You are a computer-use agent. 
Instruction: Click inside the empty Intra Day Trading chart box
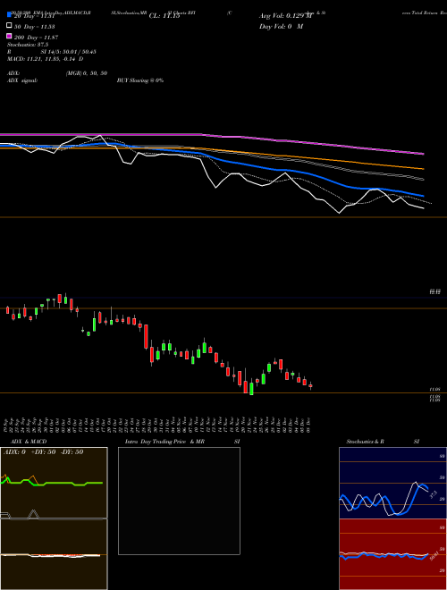point(179,501)
